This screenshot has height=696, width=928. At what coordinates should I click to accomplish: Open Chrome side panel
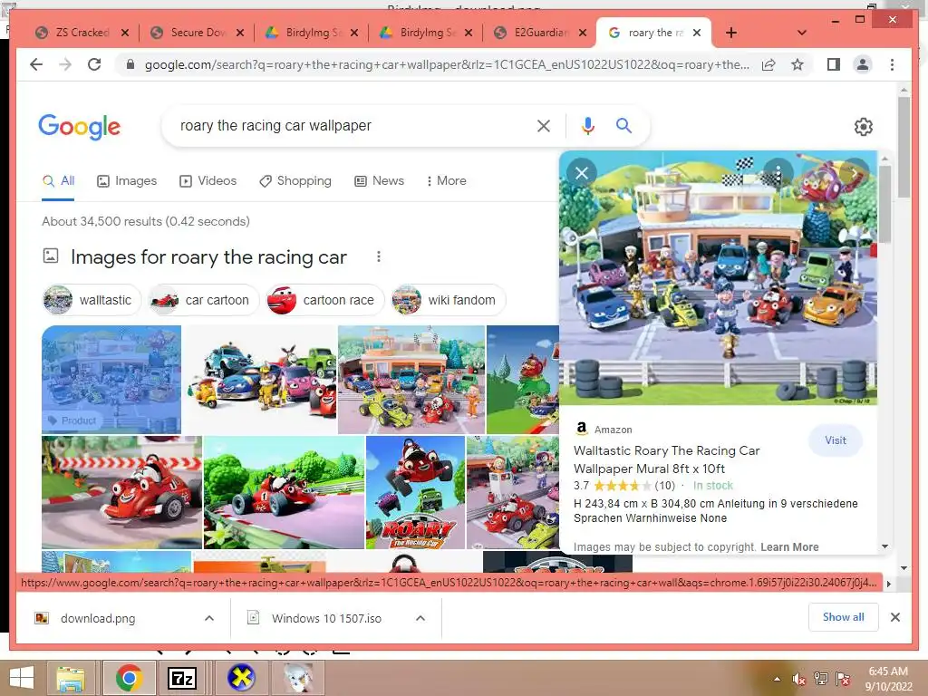click(x=834, y=64)
